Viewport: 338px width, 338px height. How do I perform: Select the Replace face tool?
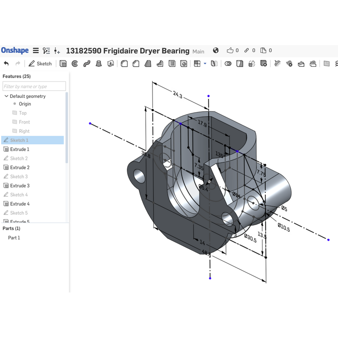(x=313, y=64)
